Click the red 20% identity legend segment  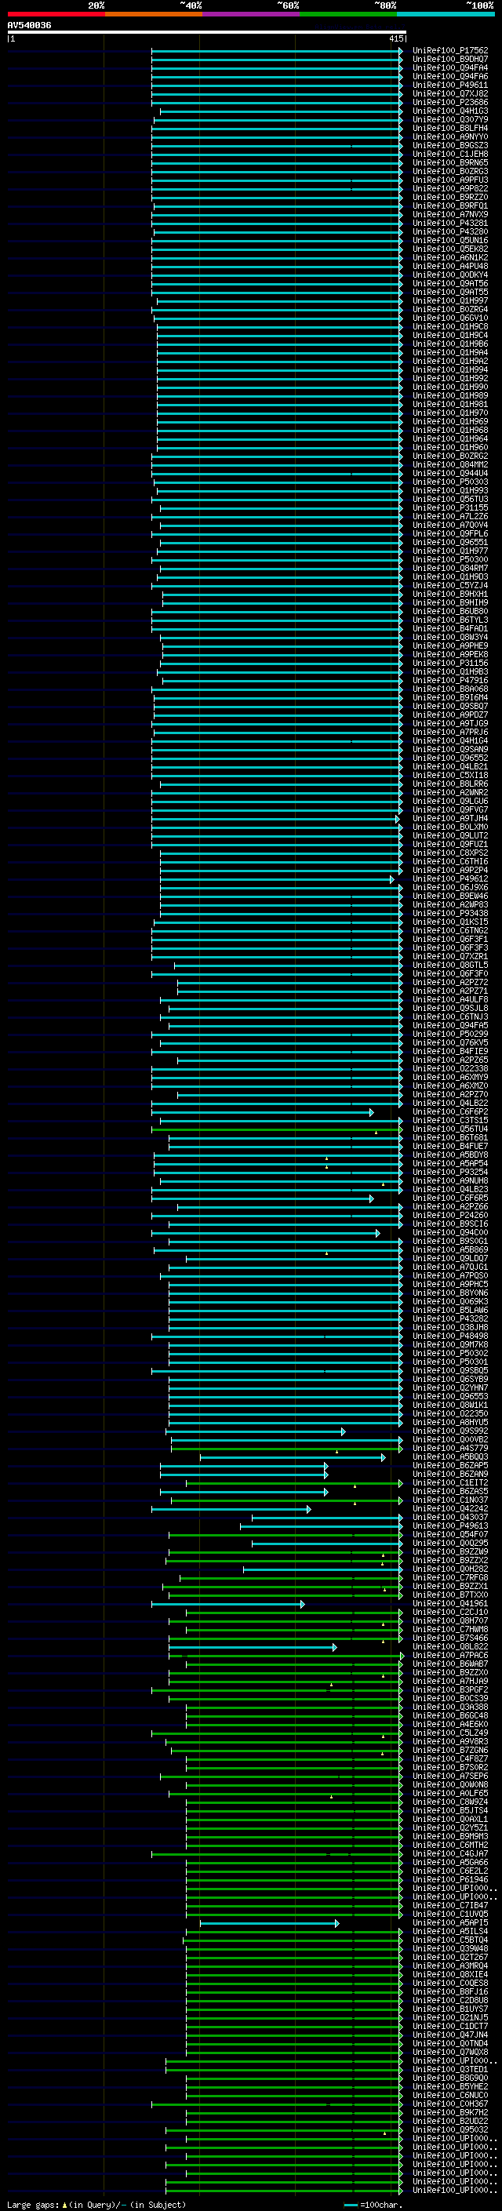tap(56, 14)
